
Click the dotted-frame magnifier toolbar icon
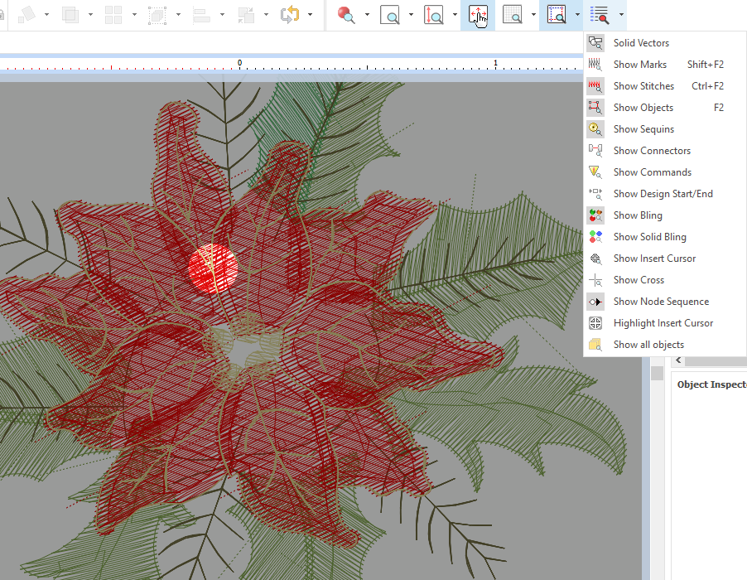coord(557,15)
